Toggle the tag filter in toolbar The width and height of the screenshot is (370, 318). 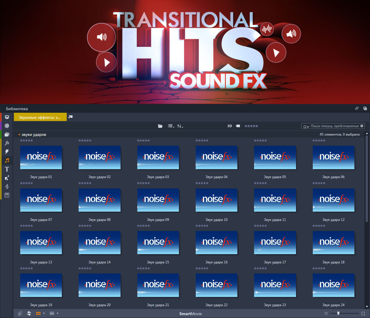[x=238, y=126]
